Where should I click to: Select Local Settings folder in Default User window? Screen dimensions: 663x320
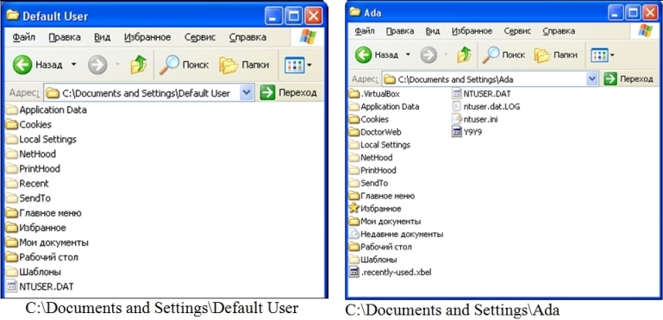[41, 139]
